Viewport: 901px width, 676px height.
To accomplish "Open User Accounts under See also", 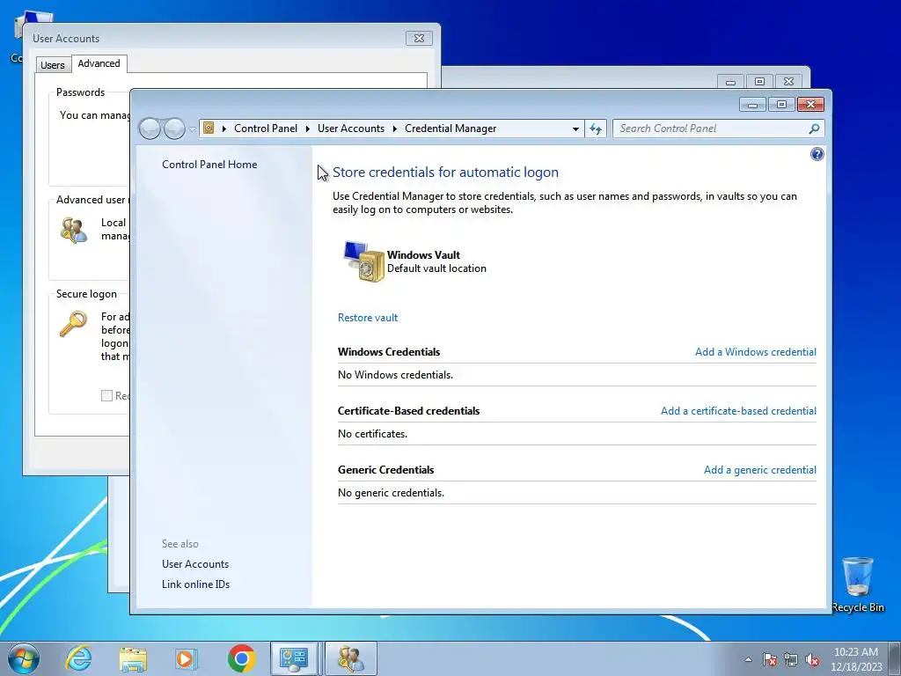I will [195, 564].
